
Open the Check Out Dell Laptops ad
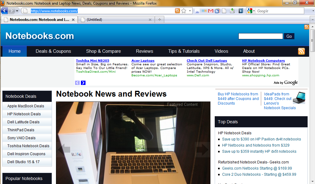pyautogui.click(x=207, y=60)
